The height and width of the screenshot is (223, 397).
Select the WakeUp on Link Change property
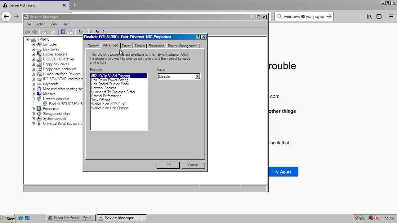110,108
